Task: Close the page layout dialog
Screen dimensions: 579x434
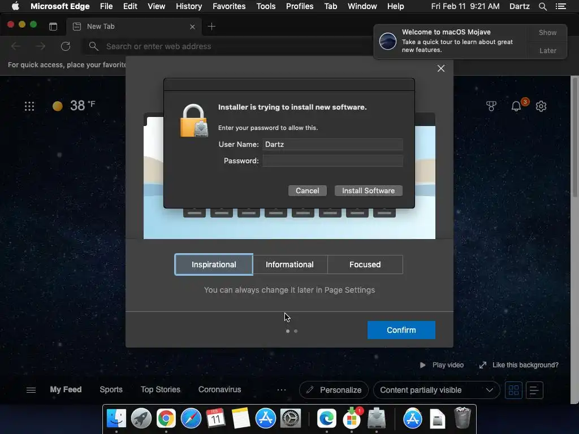Action: click(x=441, y=68)
